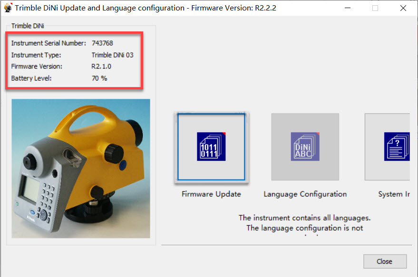Open the System Information document icon
418x277 pixels.
[x=397, y=147]
